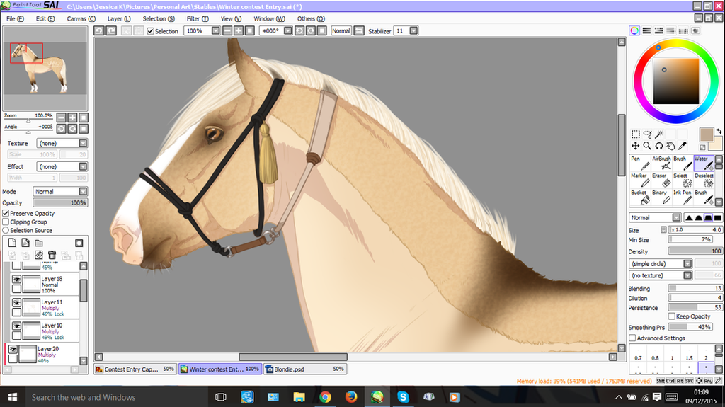Clear the selected layer with the eraser icon
725x407 pixels.
click(x=39, y=256)
